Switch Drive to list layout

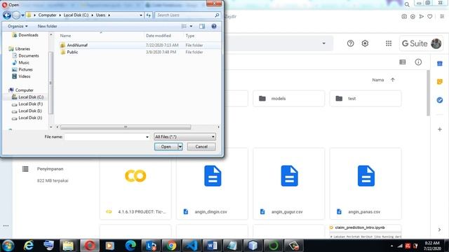tap(403, 62)
